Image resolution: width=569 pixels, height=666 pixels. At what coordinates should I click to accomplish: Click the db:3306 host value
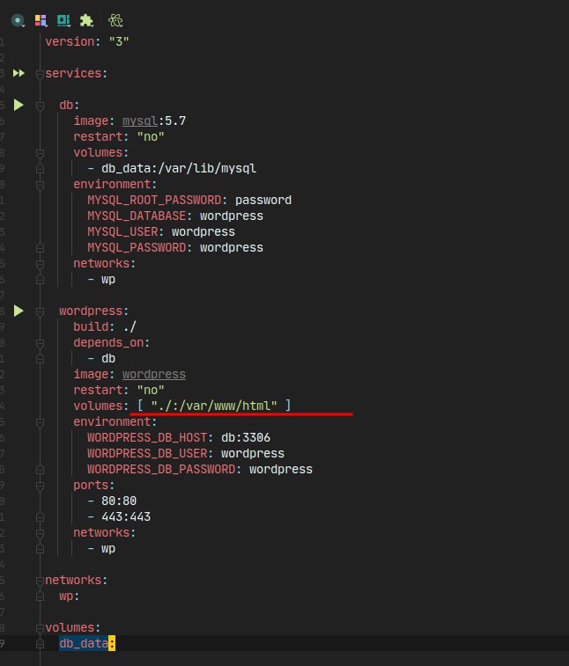pyautogui.click(x=246, y=437)
